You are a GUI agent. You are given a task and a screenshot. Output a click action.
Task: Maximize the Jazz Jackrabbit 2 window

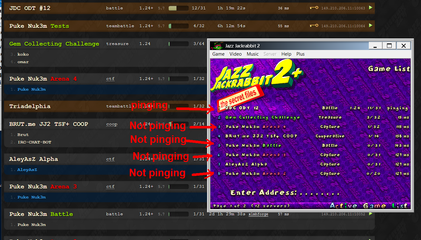coord(389,46)
